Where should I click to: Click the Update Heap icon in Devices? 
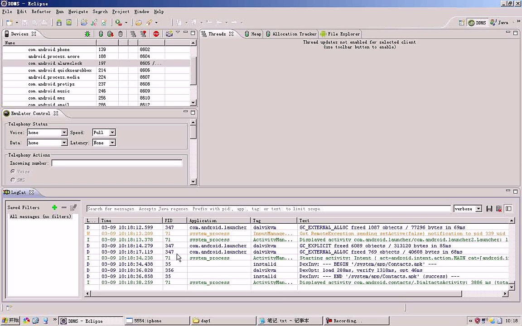[x=101, y=34]
